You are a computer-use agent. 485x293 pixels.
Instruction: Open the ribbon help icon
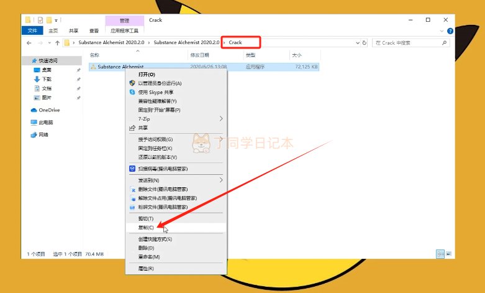pyautogui.click(x=450, y=31)
